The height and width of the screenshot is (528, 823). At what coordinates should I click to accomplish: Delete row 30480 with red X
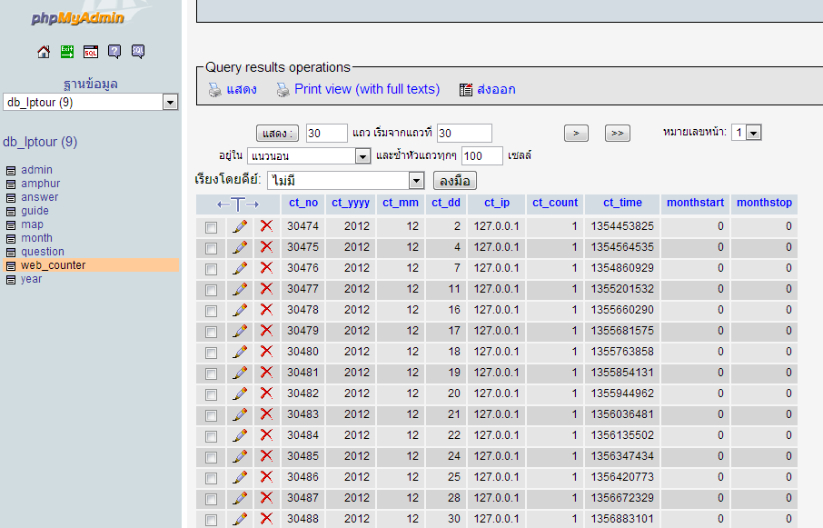[267, 352]
